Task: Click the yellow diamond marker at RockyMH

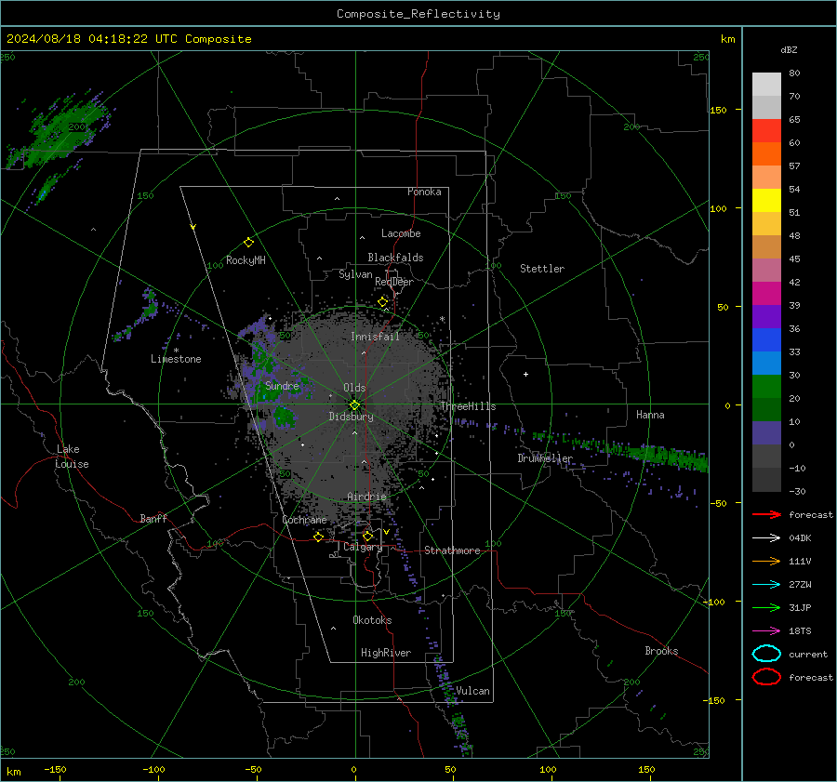Action: [248, 243]
